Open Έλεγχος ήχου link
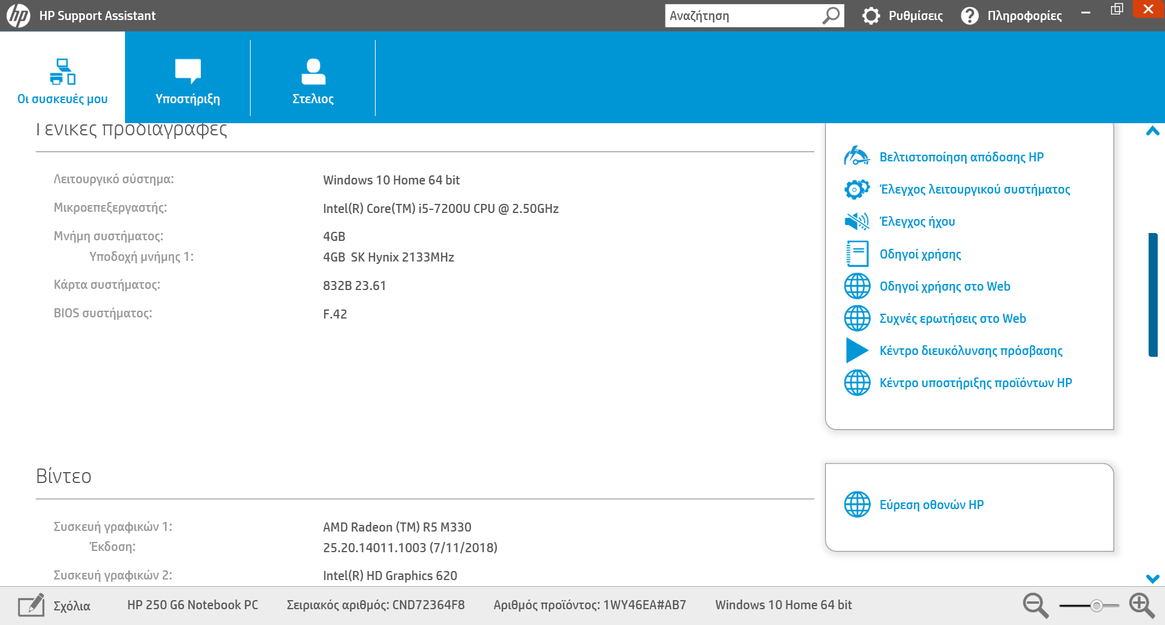1165x625 pixels. [917, 221]
